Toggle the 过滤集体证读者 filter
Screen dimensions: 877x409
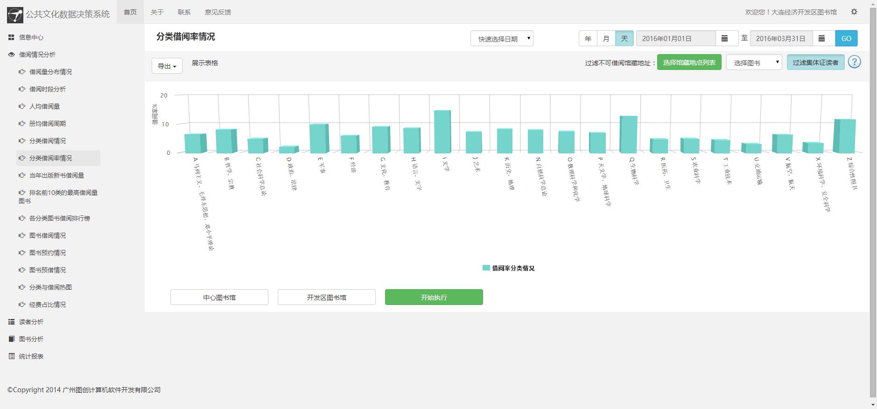pos(815,62)
